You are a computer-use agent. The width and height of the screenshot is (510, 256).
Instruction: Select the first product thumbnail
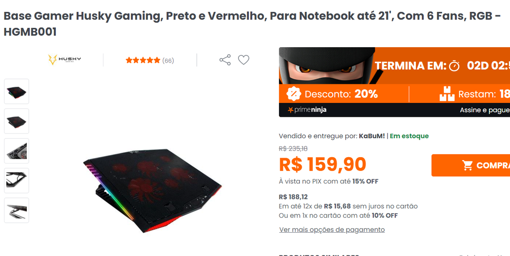click(16, 91)
